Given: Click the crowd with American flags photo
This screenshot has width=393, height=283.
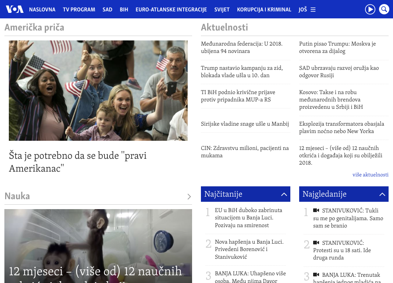Looking at the screenshot, I should tap(98, 90).
